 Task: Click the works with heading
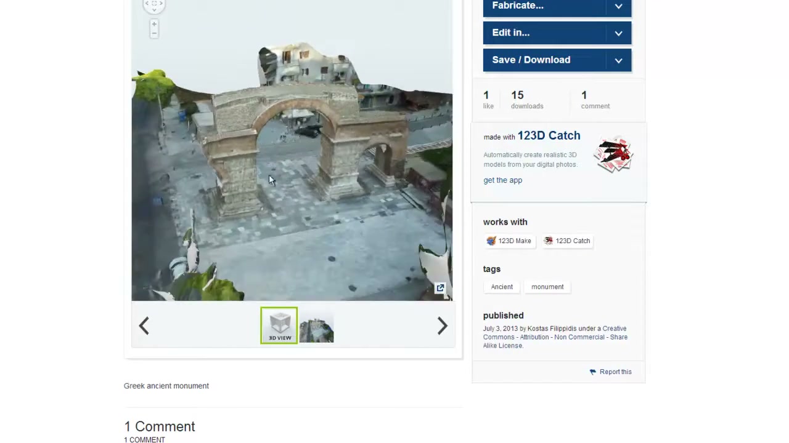(x=505, y=222)
